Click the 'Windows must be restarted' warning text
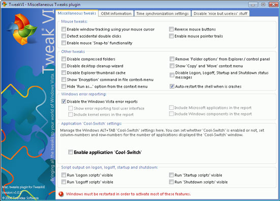 pyautogui.click(x=128, y=194)
